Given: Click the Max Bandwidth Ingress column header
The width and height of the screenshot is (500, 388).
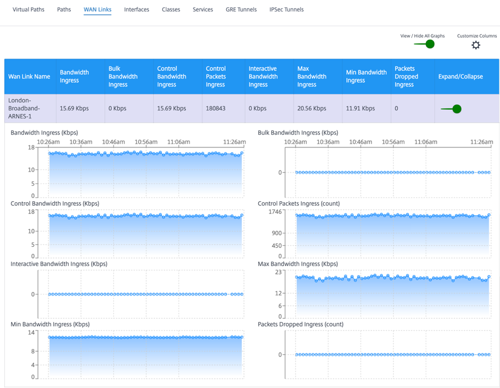Looking at the screenshot, I should 318,77.
